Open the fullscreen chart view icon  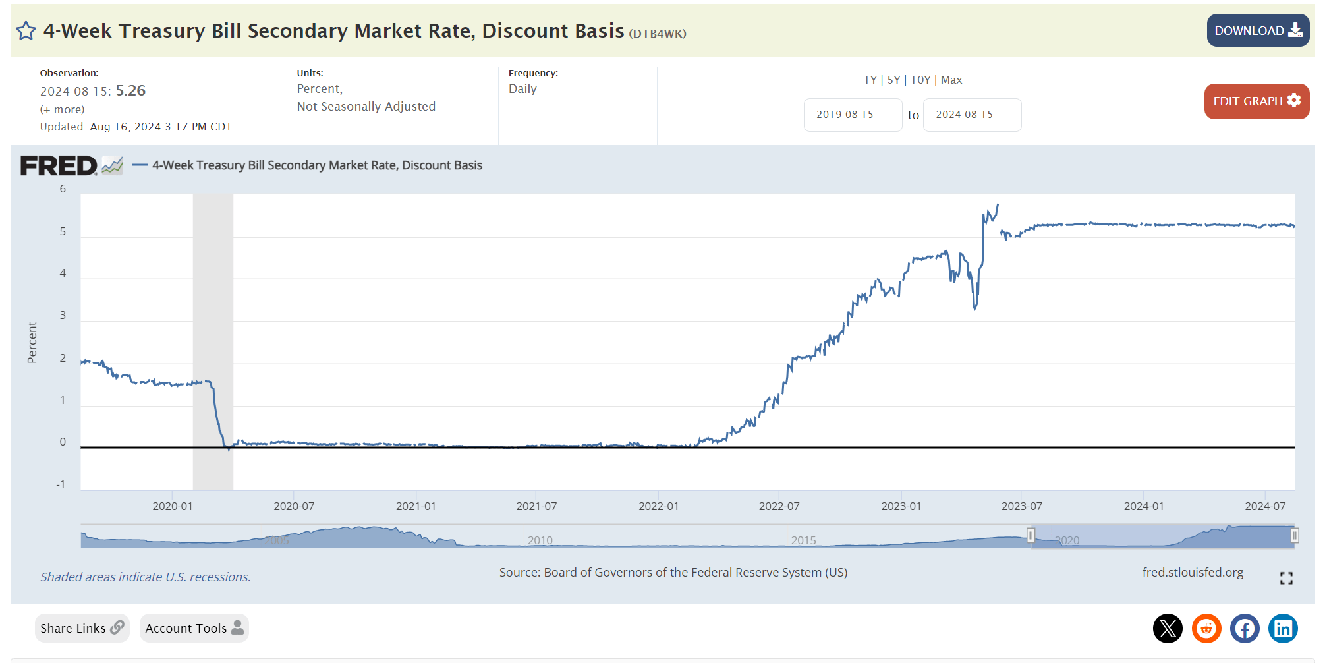click(x=1286, y=578)
